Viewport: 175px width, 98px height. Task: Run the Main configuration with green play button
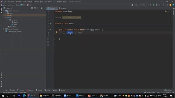[151, 5]
